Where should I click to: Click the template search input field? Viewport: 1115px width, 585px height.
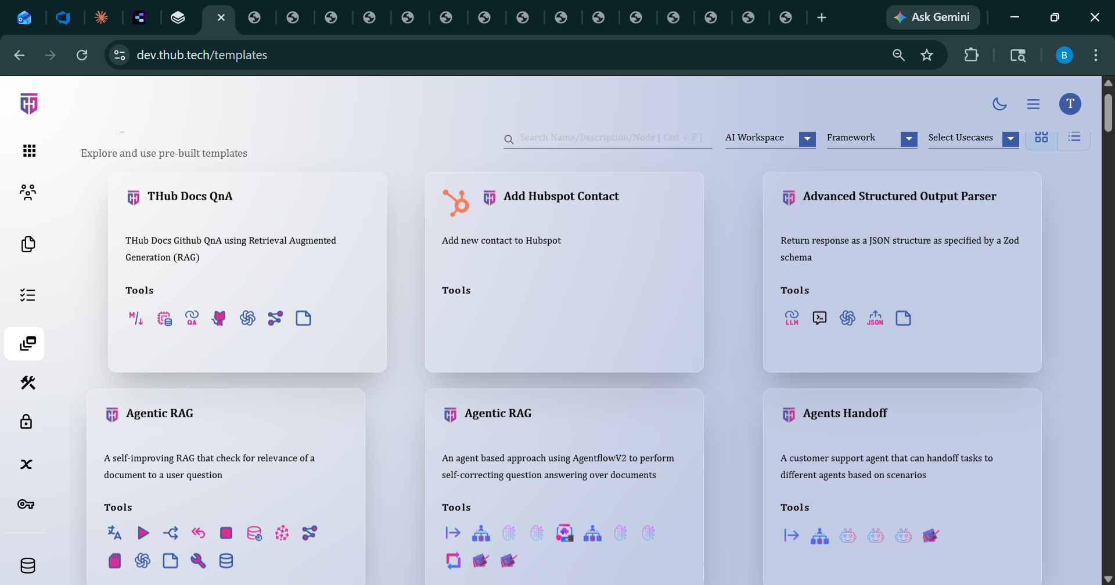click(x=611, y=138)
